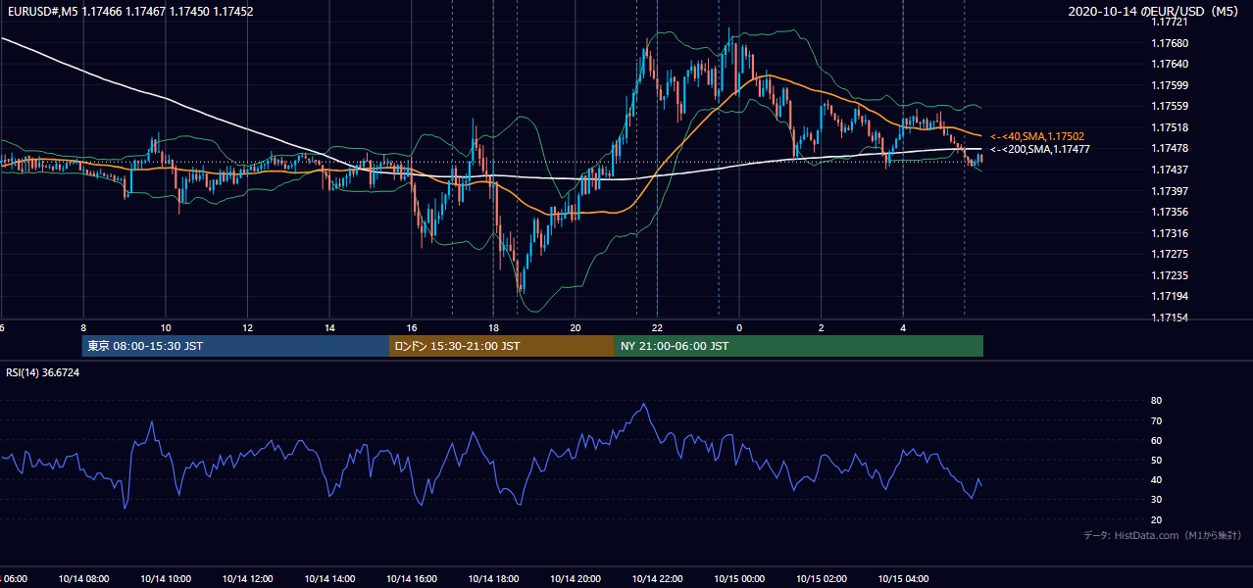Click hour label 16 under price chart
The width and height of the screenshot is (1253, 588).
412,327
